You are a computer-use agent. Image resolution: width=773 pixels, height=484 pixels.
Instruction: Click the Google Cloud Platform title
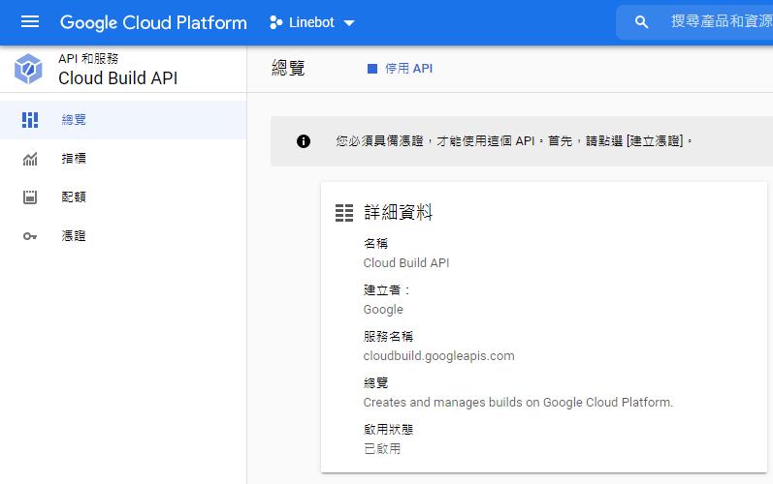[x=153, y=22]
